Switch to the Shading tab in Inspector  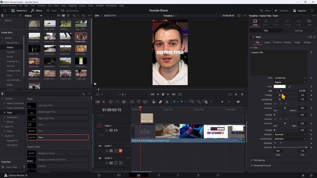pyautogui.click(x=287, y=43)
